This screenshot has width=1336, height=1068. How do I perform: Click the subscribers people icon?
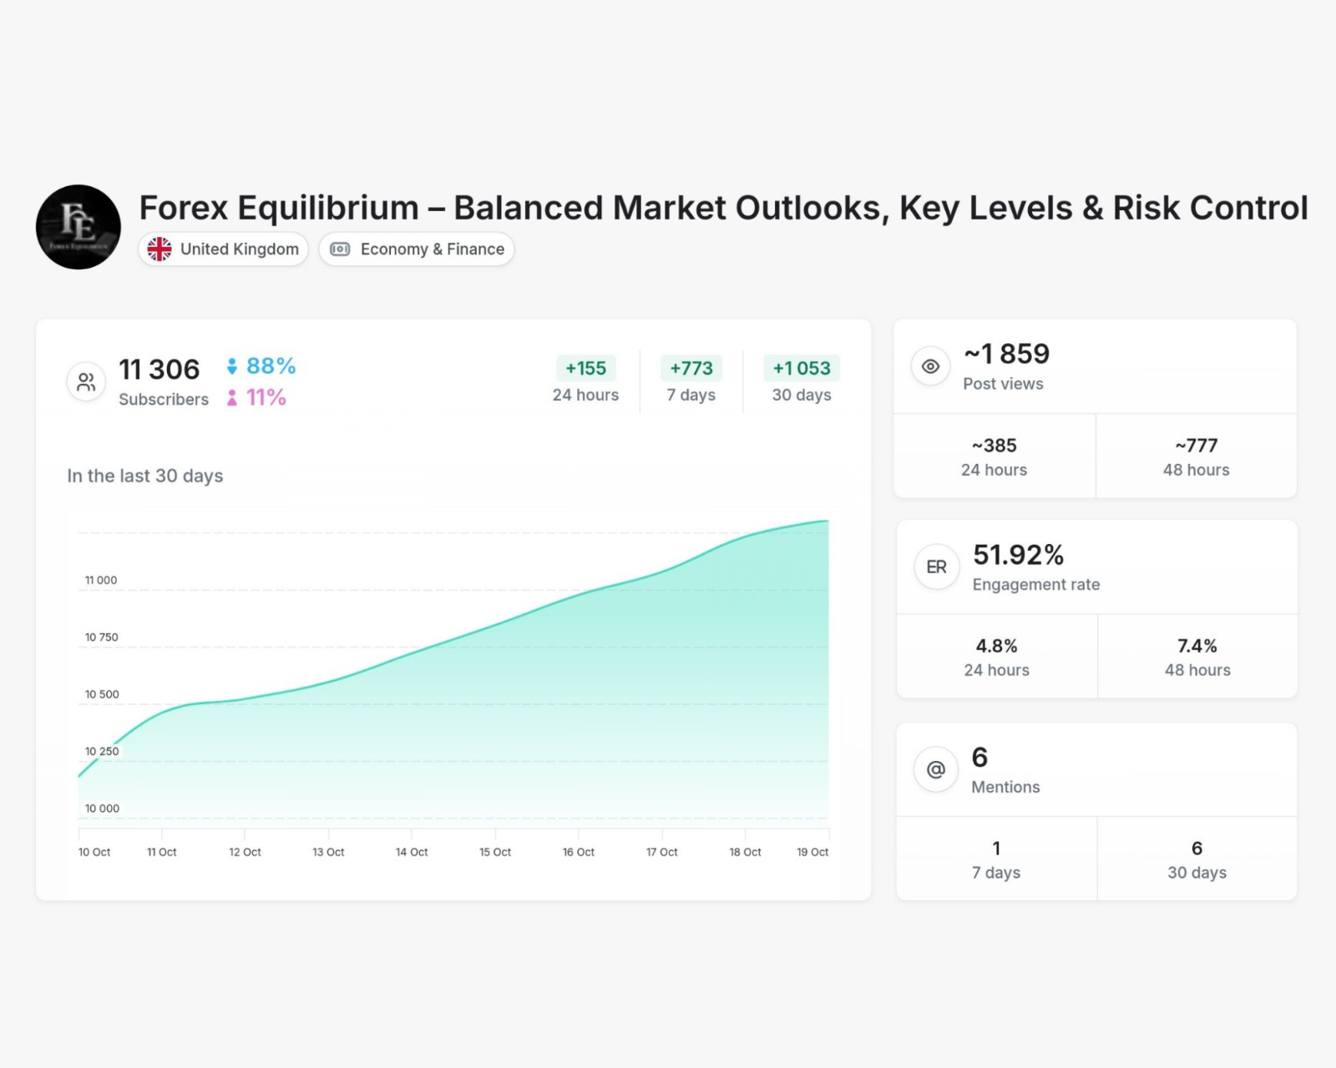click(x=86, y=382)
